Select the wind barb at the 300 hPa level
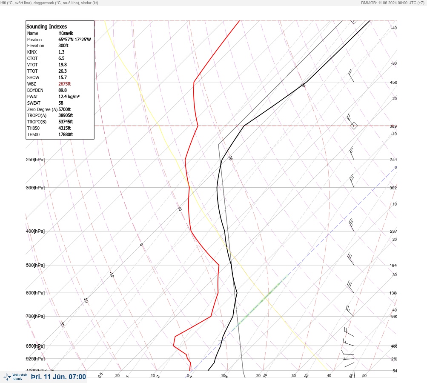This screenshot has height=383, width=427. click(352, 181)
